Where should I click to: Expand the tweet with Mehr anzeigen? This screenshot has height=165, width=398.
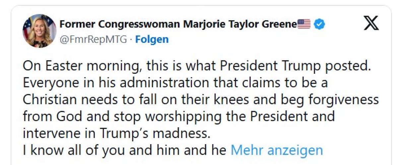[276, 150]
